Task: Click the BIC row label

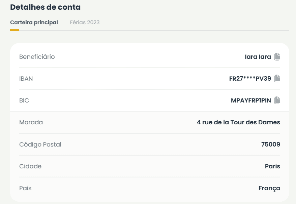Action: pos(24,100)
